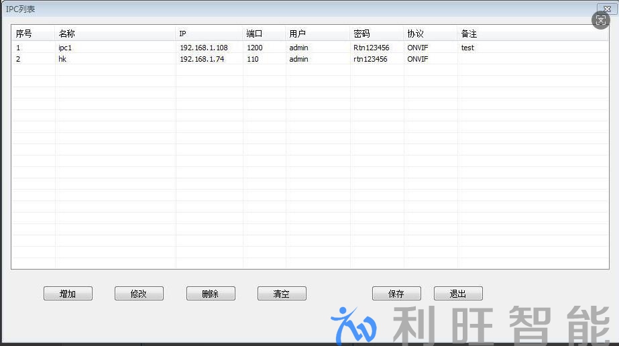Click IP address 192.168.1.108 cell

(x=204, y=48)
